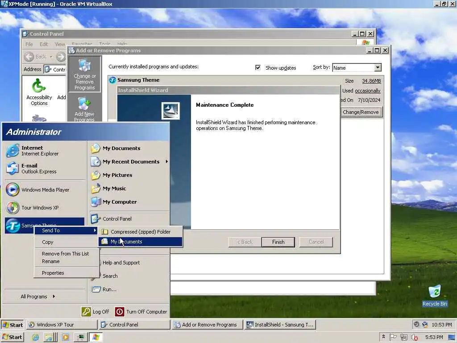Open the Recycle Bin on the desktop
This screenshot has width=457, height=343.
click(435, 296)
